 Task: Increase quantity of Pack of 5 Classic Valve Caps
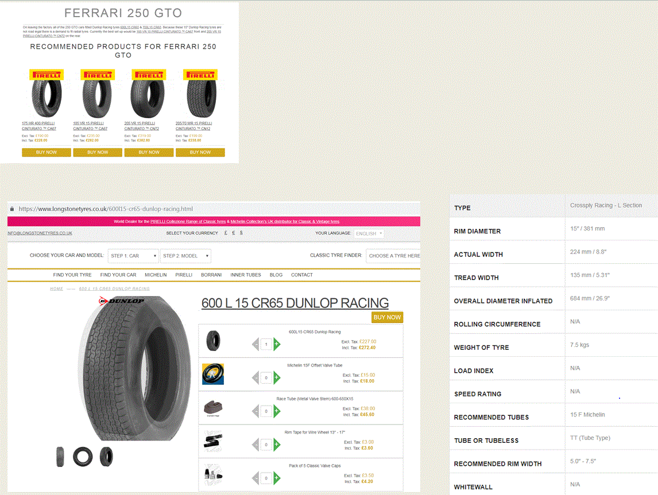(277, 478)
